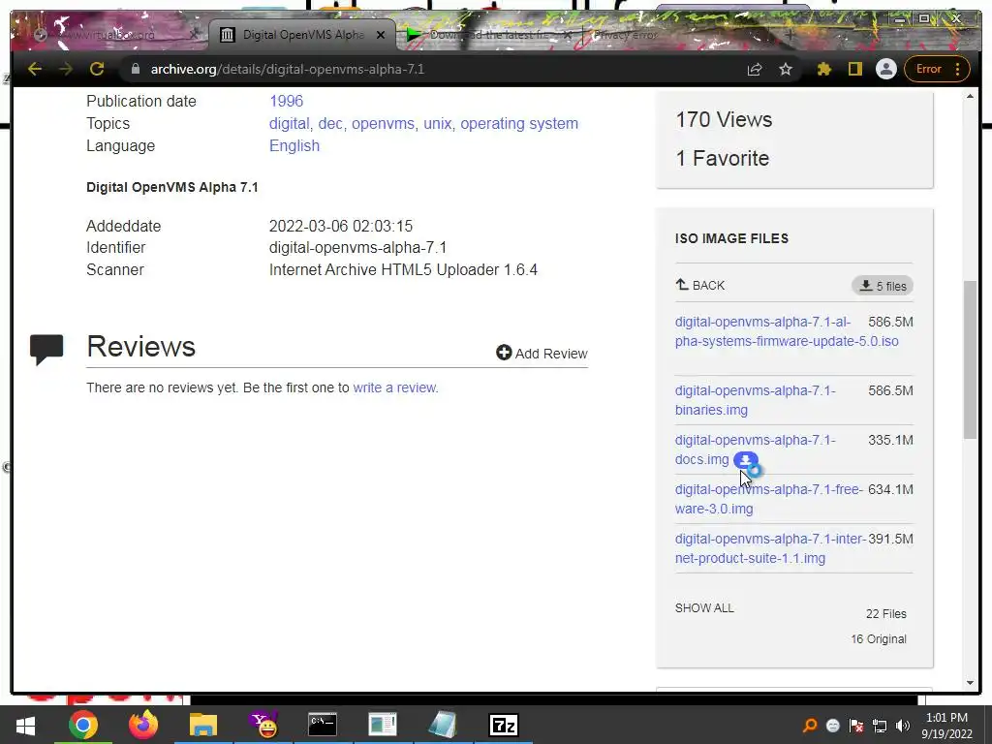Screen dimensions: 992x744
Task: Open the dec topic link
Action: coord(330,123)
